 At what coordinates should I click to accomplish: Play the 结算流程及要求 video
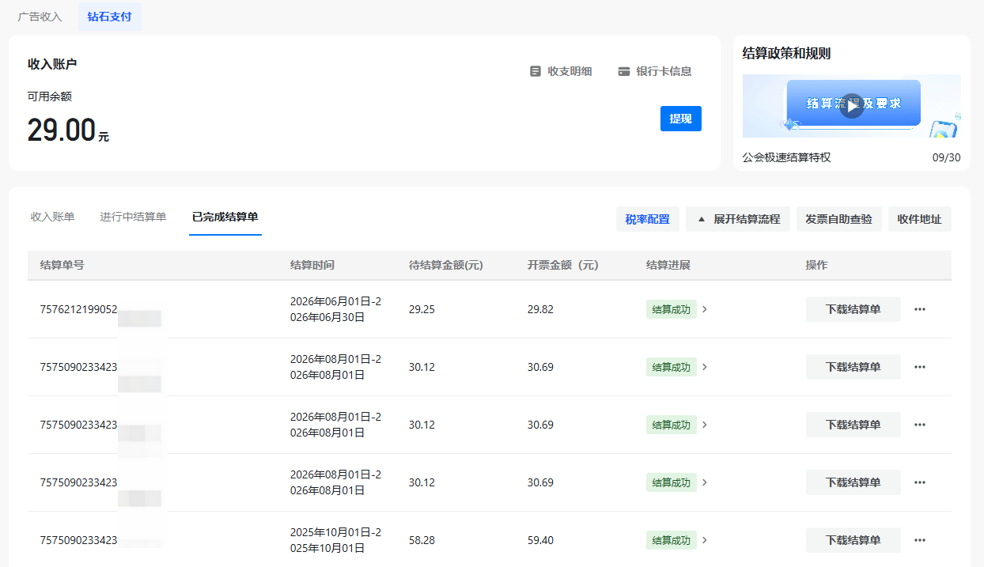[851, 105]
